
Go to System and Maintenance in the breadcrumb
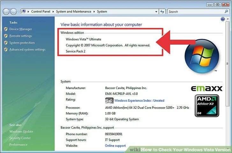click(x=74, y=11)
